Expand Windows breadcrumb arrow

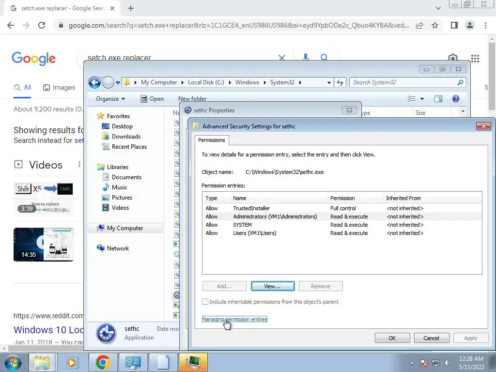click(264, 82)
